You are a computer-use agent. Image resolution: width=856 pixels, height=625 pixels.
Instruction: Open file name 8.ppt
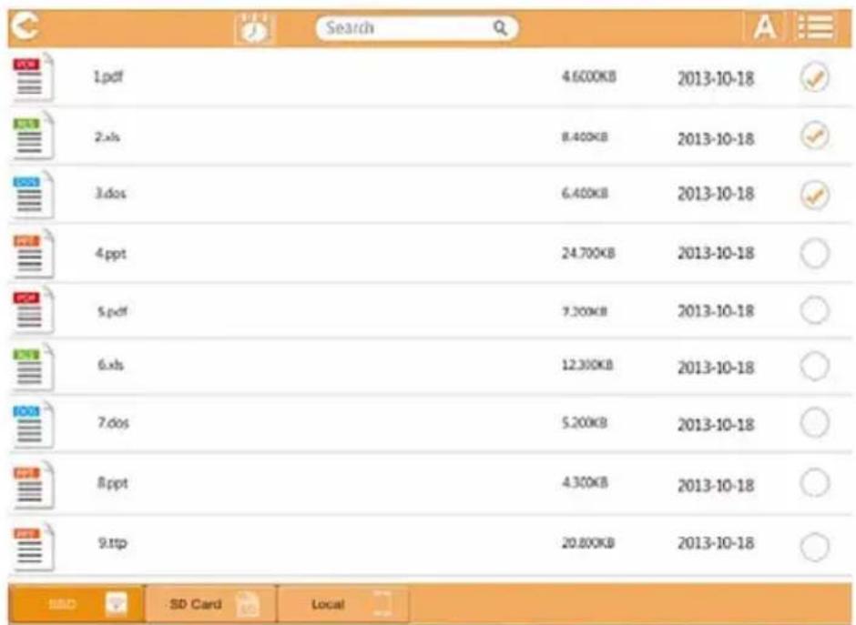tap(112, 484)
